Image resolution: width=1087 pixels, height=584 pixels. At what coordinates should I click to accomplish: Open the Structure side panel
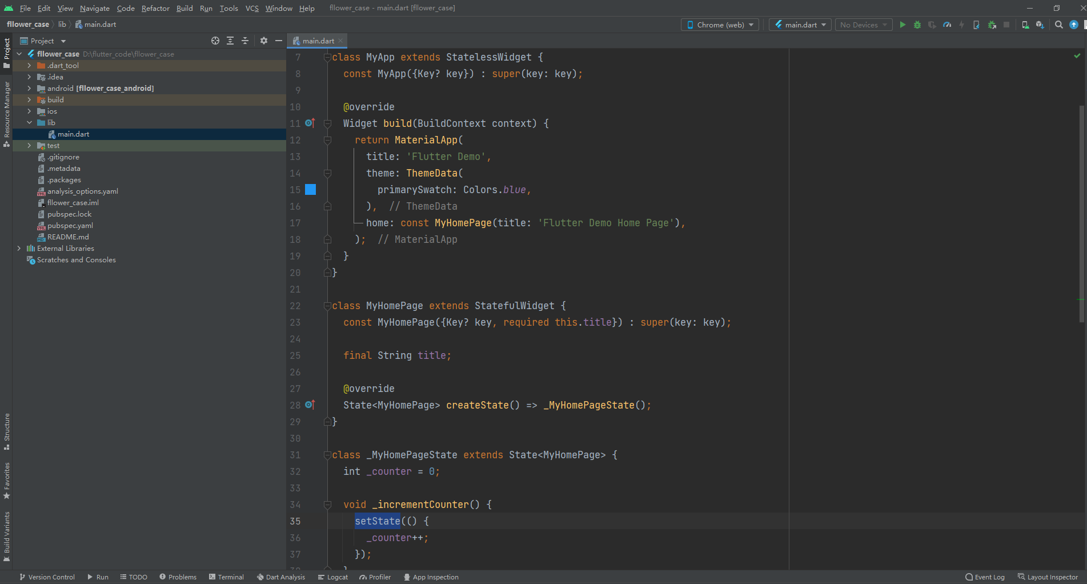pyautogui.click(x=7, y=431)
